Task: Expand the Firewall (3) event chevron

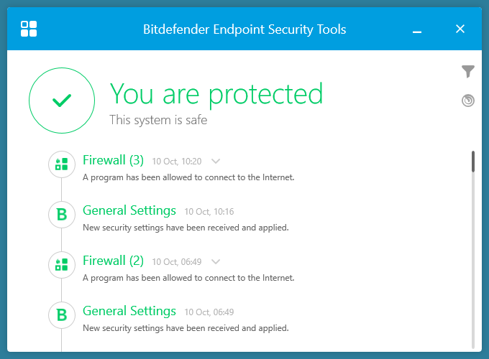Action: [x=215, y=162]
